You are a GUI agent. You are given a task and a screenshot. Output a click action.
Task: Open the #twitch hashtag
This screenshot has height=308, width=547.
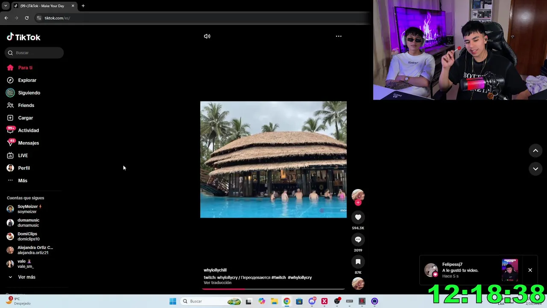coord(279,278)
